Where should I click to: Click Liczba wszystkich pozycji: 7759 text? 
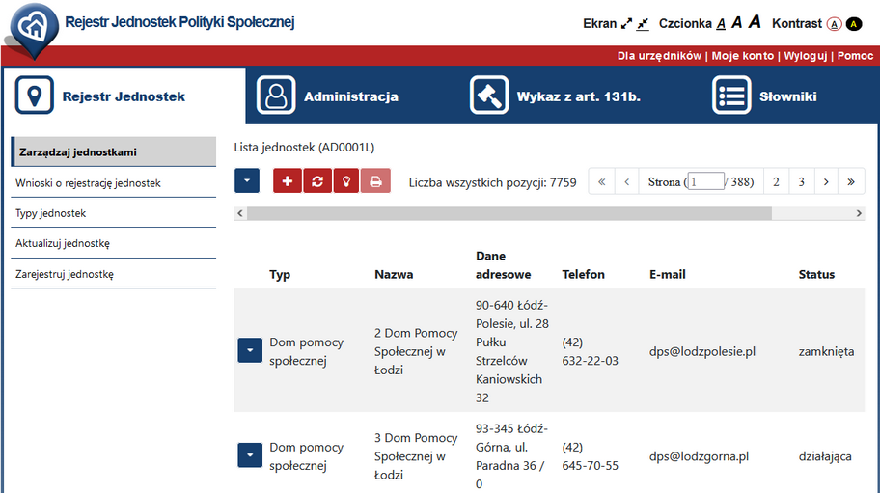coord(492,182)
